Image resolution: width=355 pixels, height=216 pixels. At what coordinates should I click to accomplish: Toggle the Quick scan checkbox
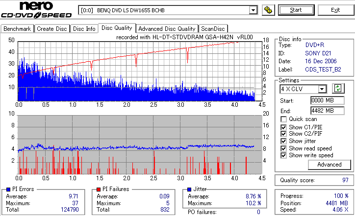click(x=283, y=119)
